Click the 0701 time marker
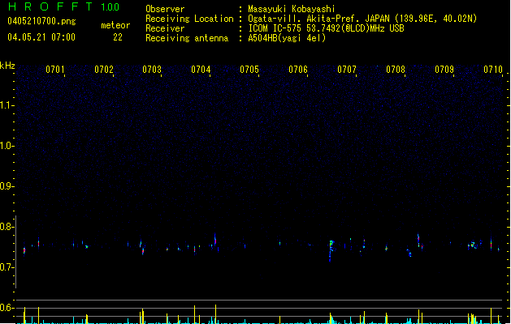 click(x=55, y=70)
